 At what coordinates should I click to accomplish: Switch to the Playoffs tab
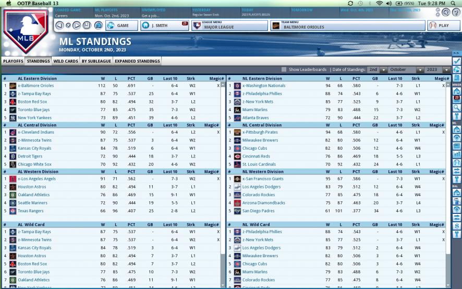(x=13, y=61)
